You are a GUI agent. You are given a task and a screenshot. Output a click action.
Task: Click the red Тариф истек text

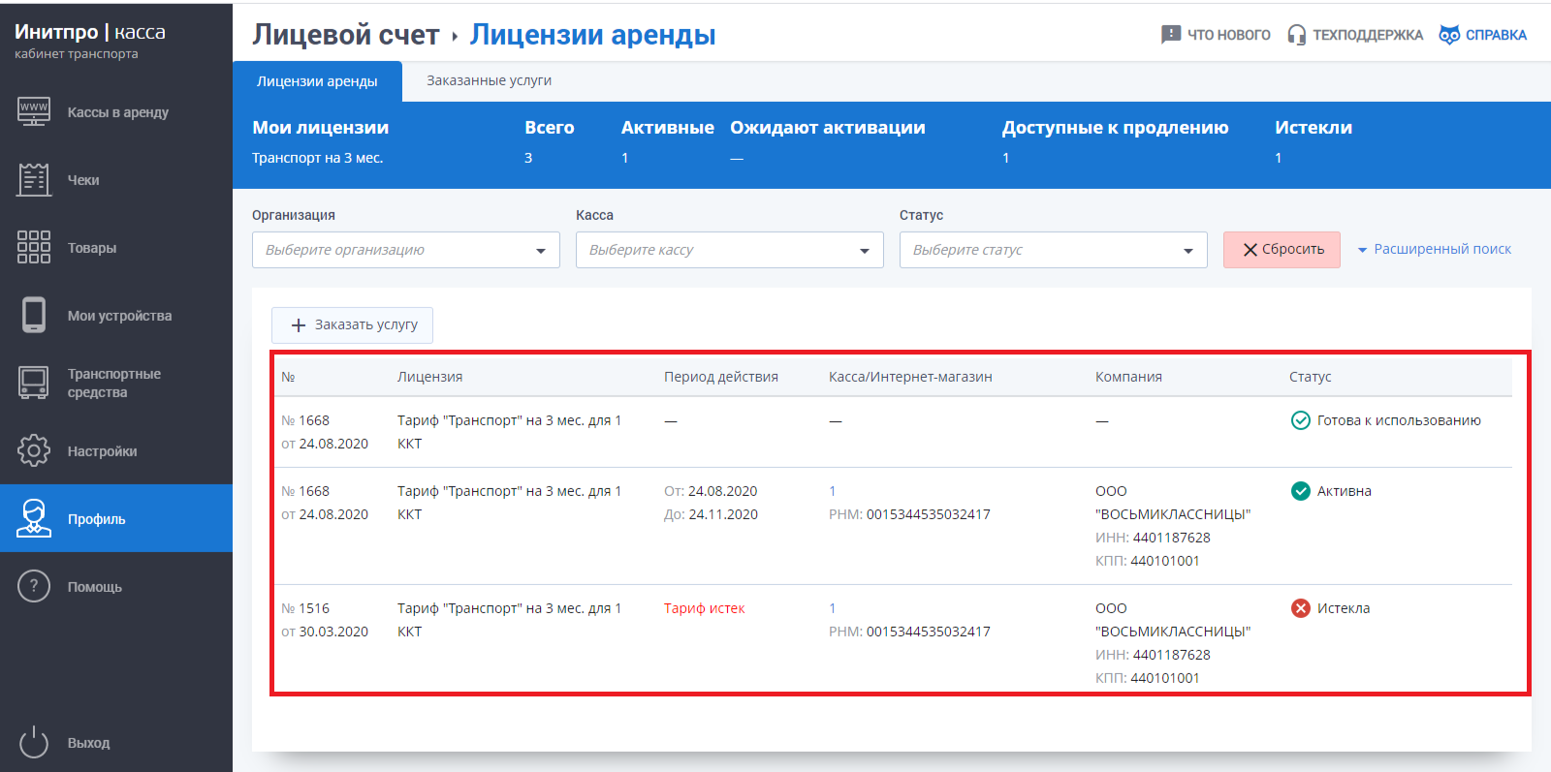(x=705, y=608)
